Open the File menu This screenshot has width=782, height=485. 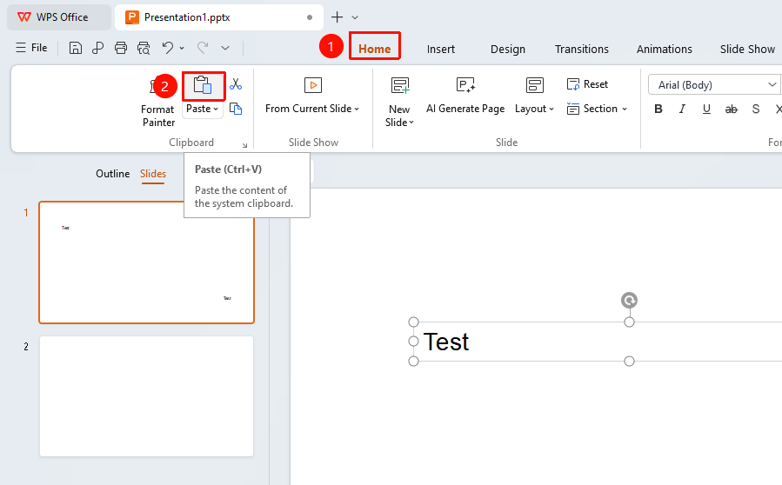coord(31,48)
